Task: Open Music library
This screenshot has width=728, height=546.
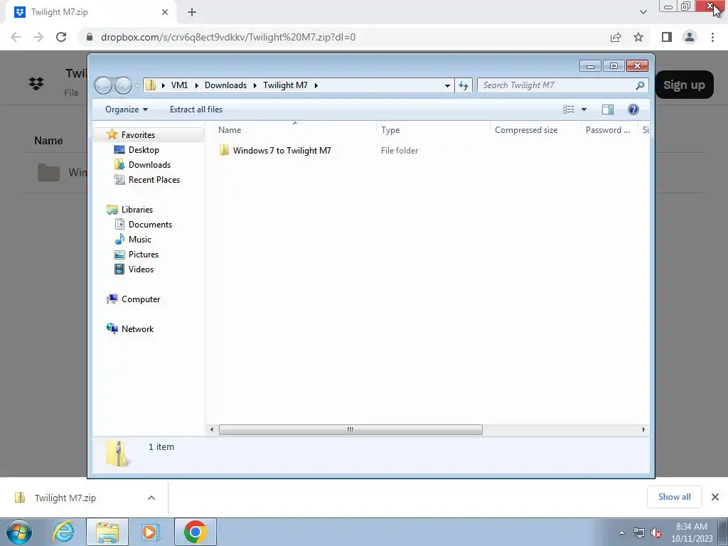Action: pos(140,239)
